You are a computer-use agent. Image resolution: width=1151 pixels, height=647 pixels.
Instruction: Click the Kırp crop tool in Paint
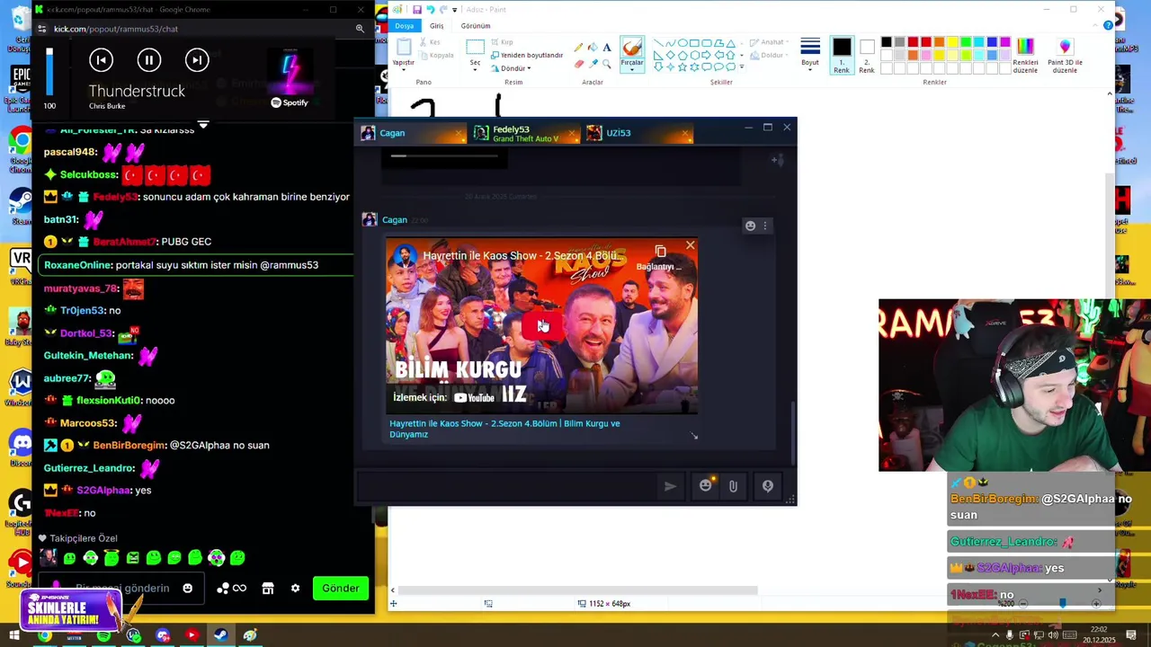click(501, 42)
